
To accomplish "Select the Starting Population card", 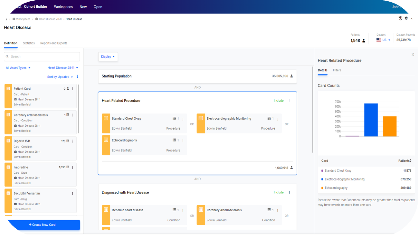I will pos(197,77).
